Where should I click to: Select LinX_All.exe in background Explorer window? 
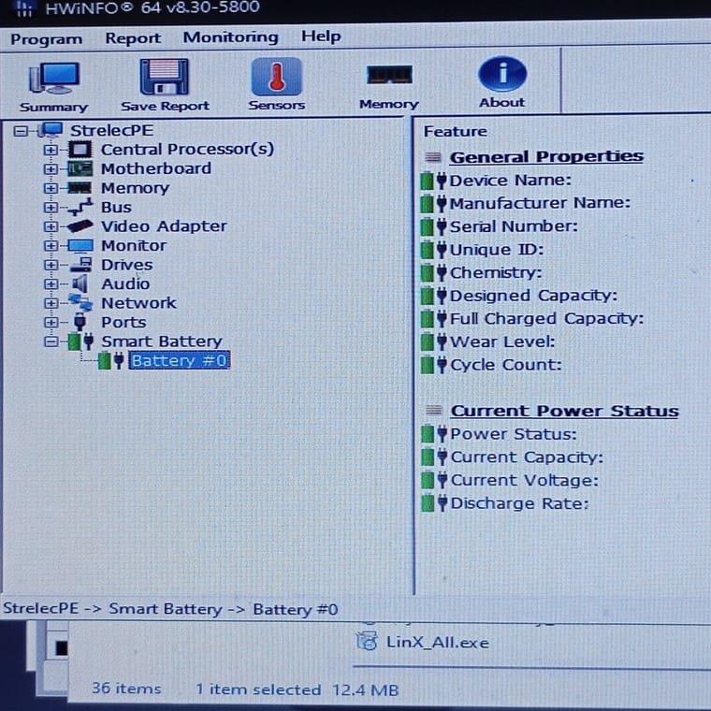click(437, 643)
